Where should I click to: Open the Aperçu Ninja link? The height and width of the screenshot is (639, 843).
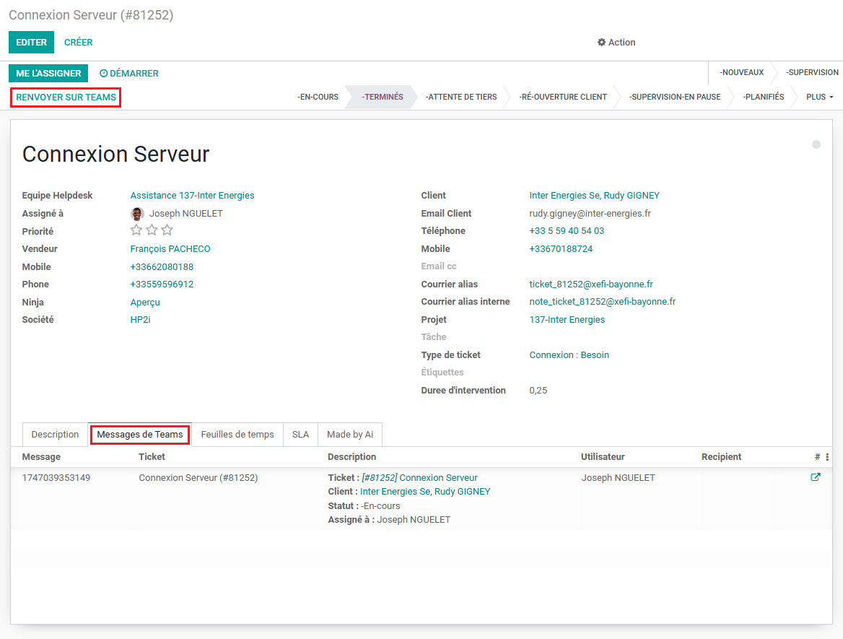pos(145,303)
